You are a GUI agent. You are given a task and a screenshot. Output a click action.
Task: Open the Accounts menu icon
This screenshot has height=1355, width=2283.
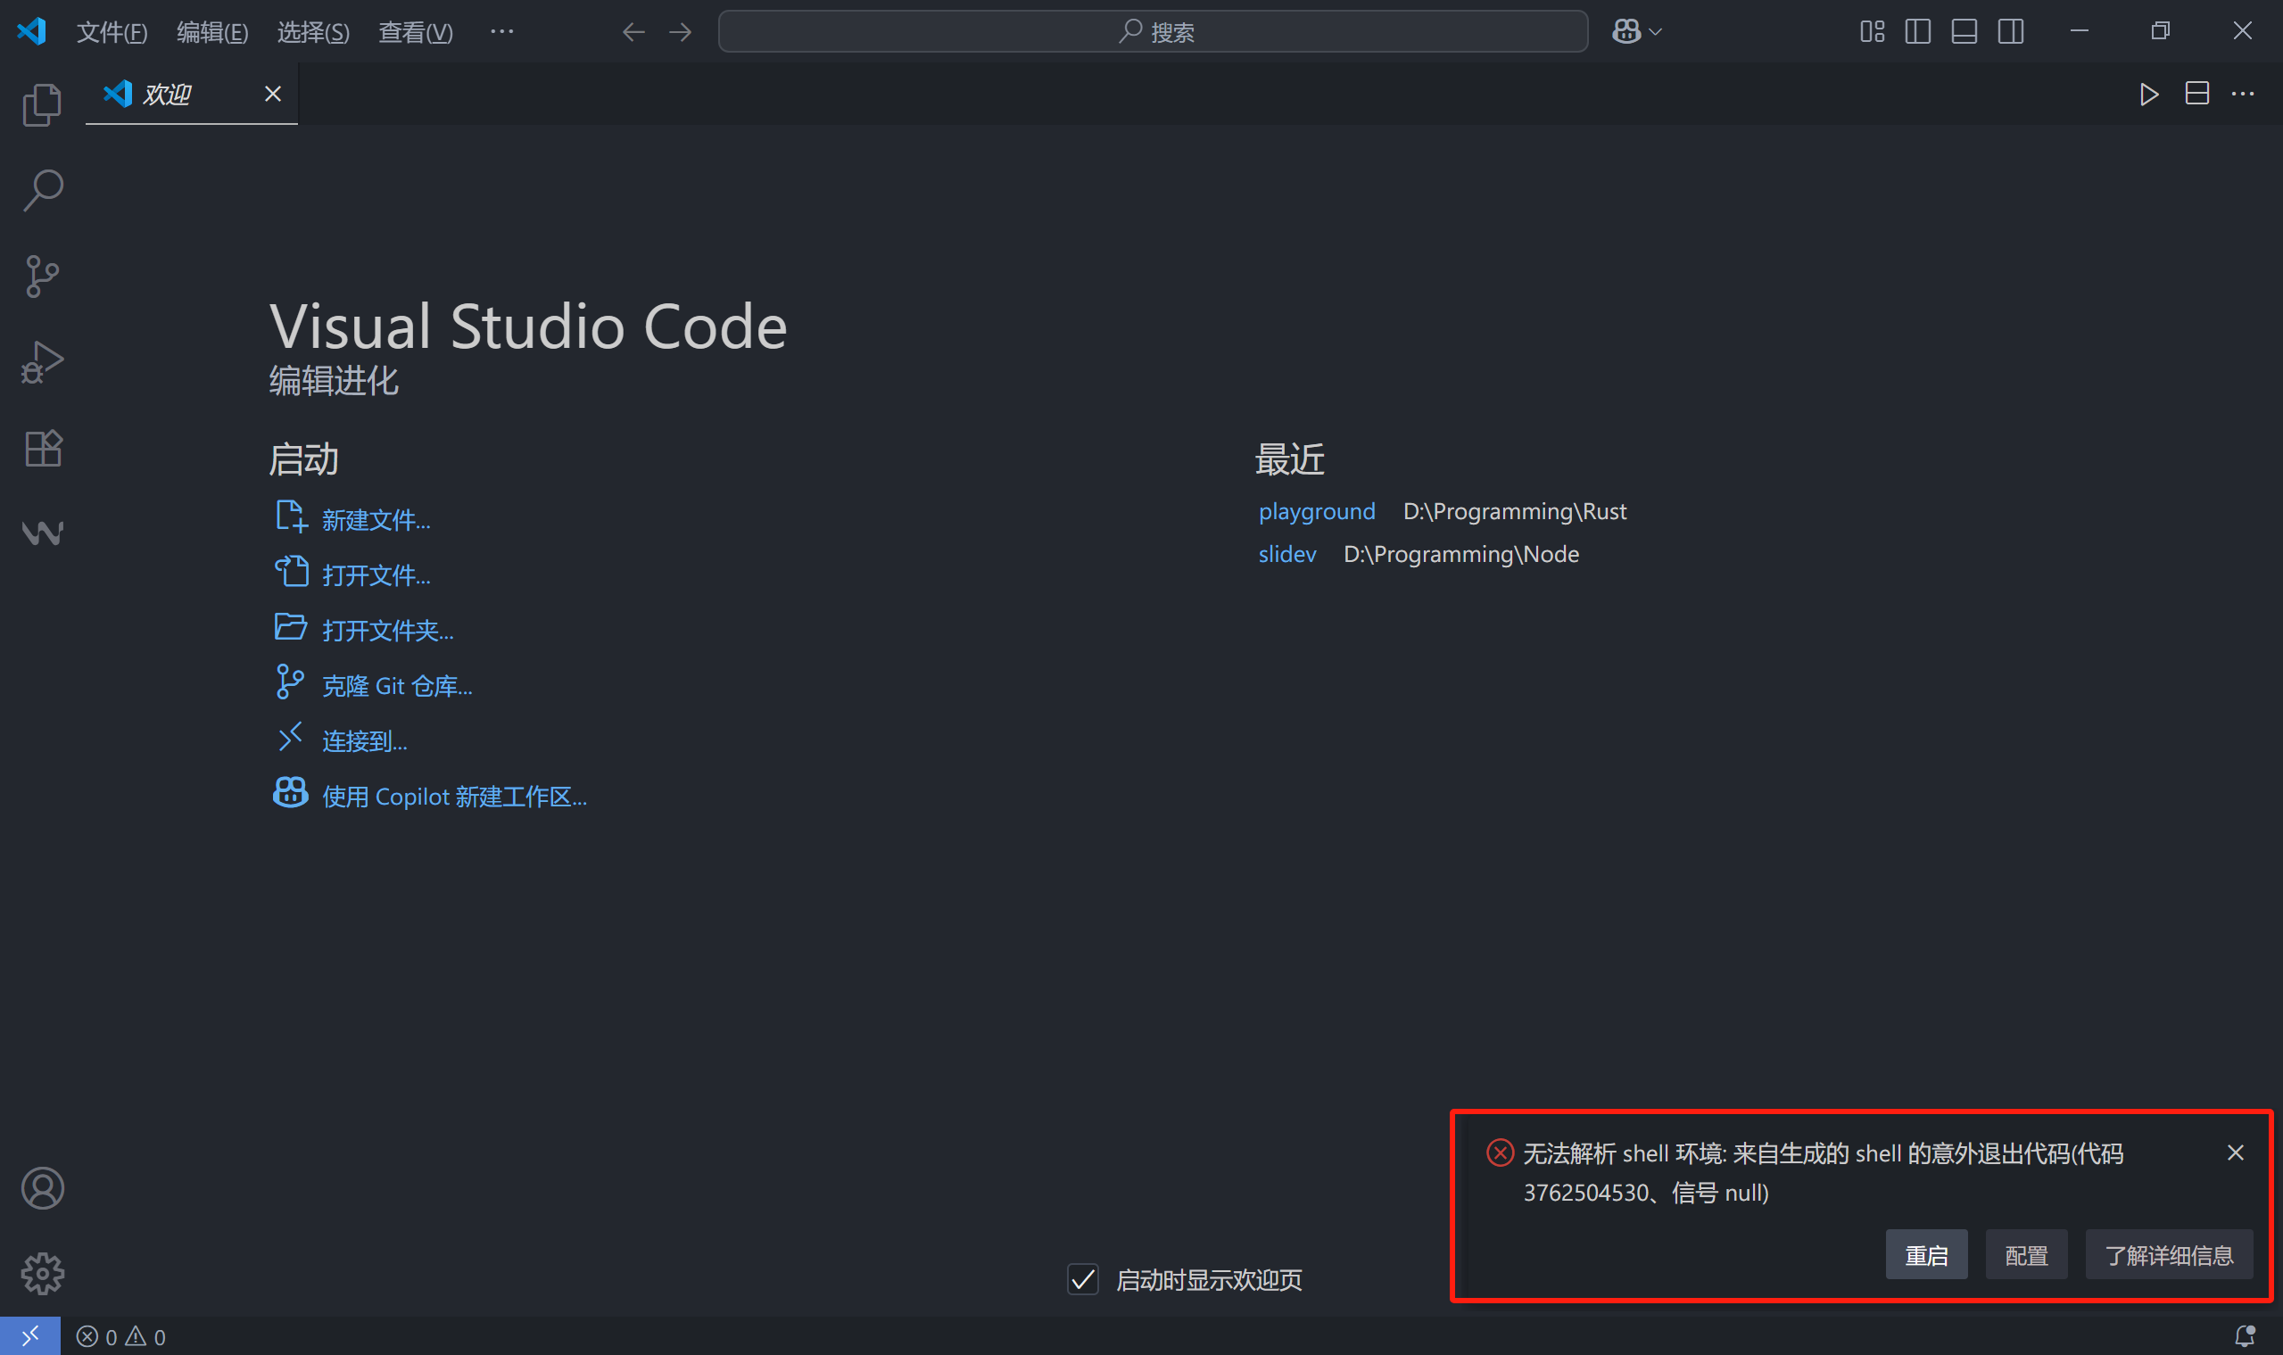[42, 1188]
